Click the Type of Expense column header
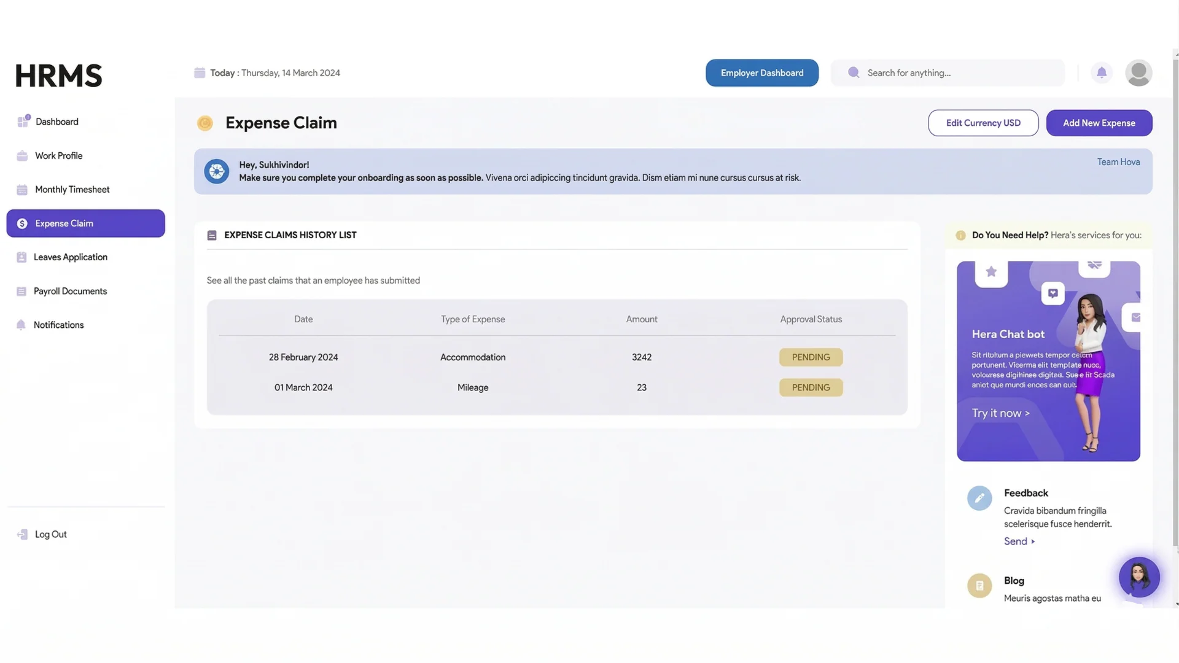Image resolution: width=1179 pixels, height=663 pixels. [x=473, y=319]
